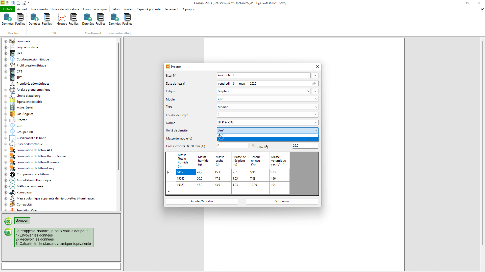Open the Norme dropdown
Viewport: 485px width, 272px height.
point(316,123)
